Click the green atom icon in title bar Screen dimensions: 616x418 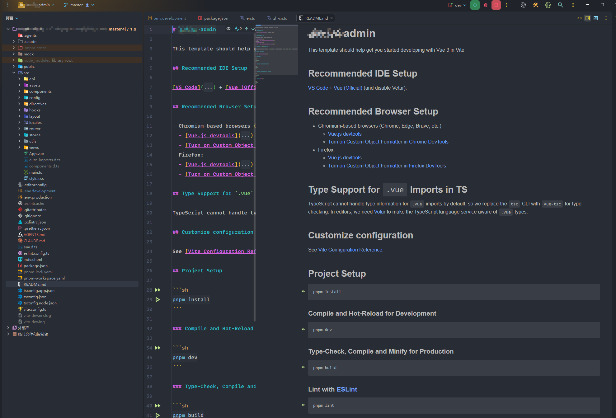pos(548,5)
